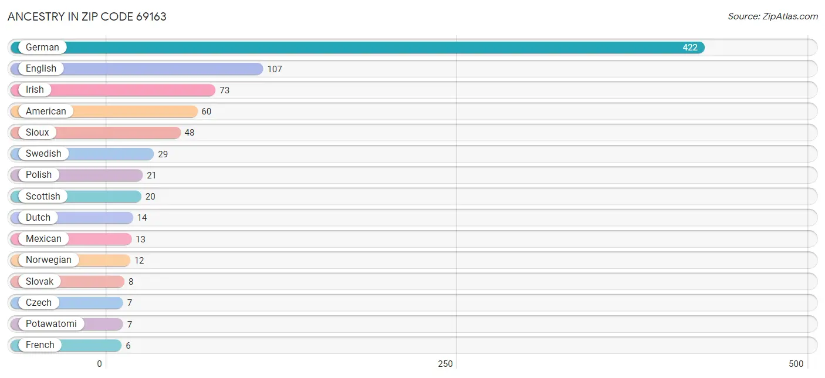Viewport: 825px width, 378px height.
Task: Click the 'Dutch' label
Action: (38, 218)
